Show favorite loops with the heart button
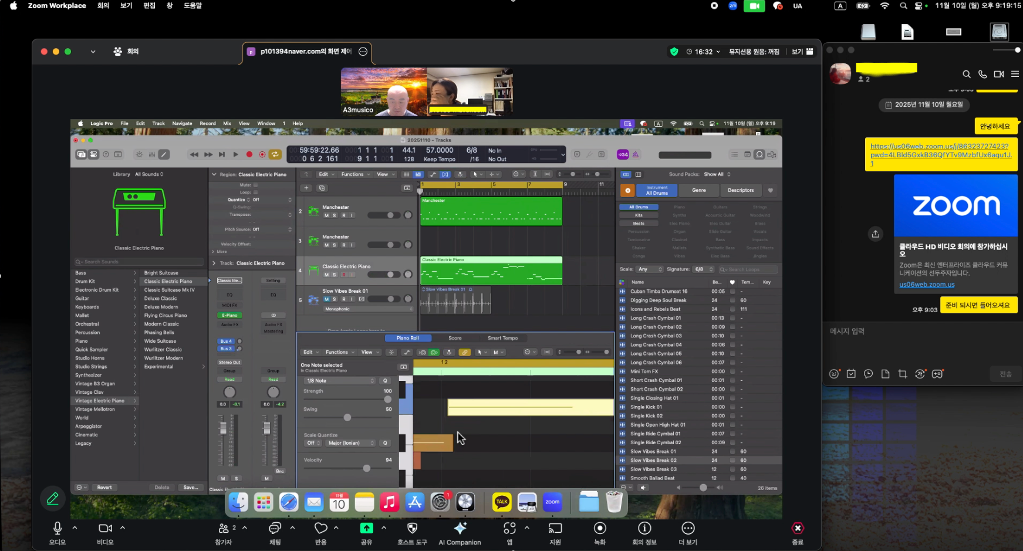Viewport: 1023px width, 551px height. 771,190
